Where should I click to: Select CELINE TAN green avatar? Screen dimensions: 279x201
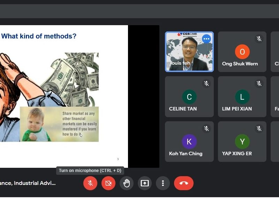(189, 97)
